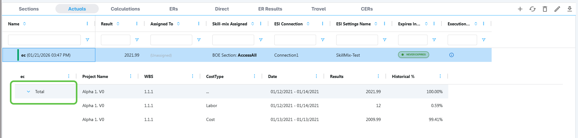Screen dimensions: 578x138
Task: Click the Never Expires badge
Action: pyautogui.click(x=414, y=55)
